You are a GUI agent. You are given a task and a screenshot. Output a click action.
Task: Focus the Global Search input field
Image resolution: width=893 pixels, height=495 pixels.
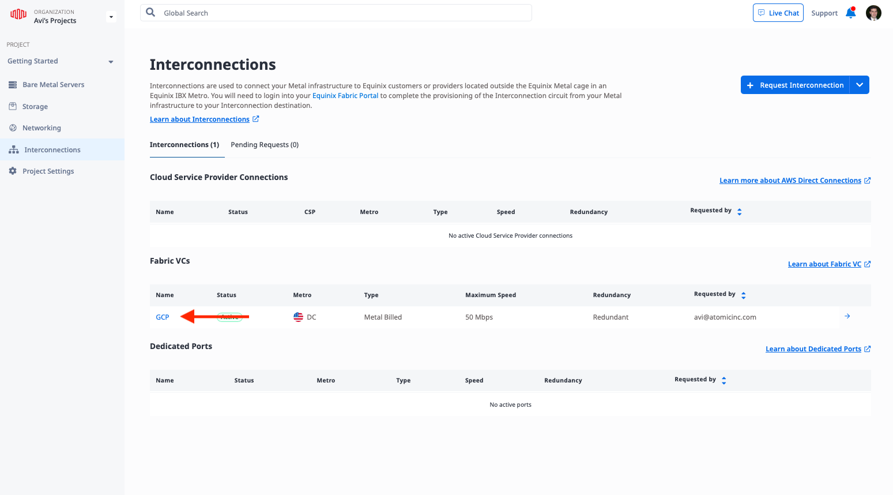[x=336, y=13]
